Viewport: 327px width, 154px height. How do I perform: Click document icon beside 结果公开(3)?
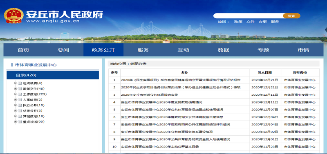click(20, 111)
